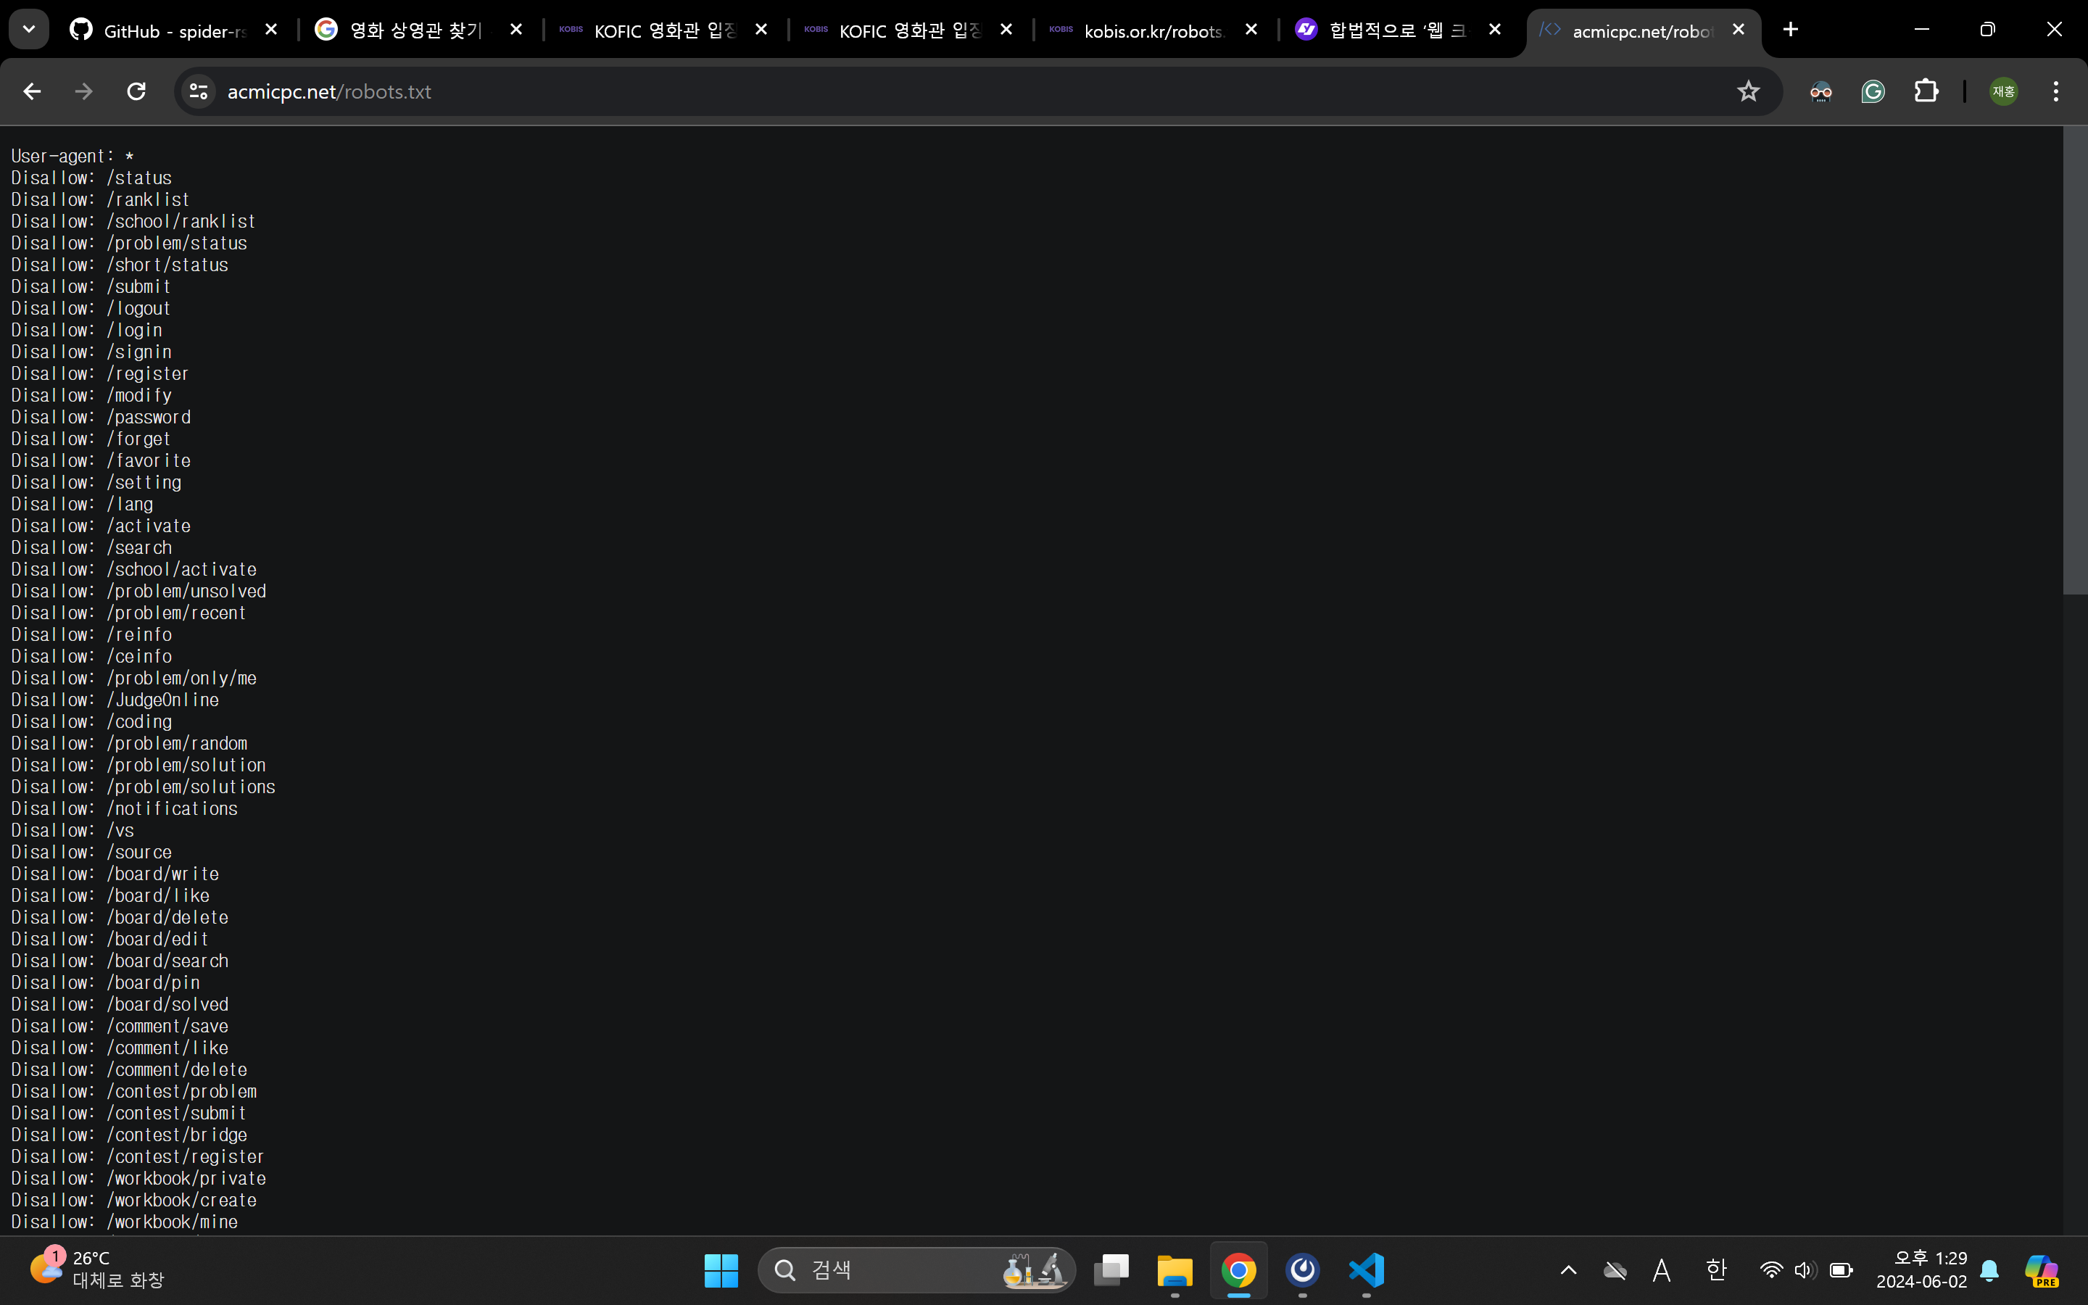Switch to the first KOFIC 영화관 입장 tab

point(664,30)
